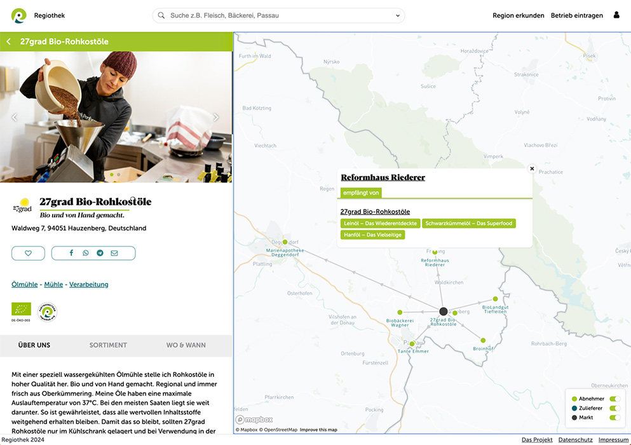Click the second carousel indicator dot

click(x=119, y=175)
